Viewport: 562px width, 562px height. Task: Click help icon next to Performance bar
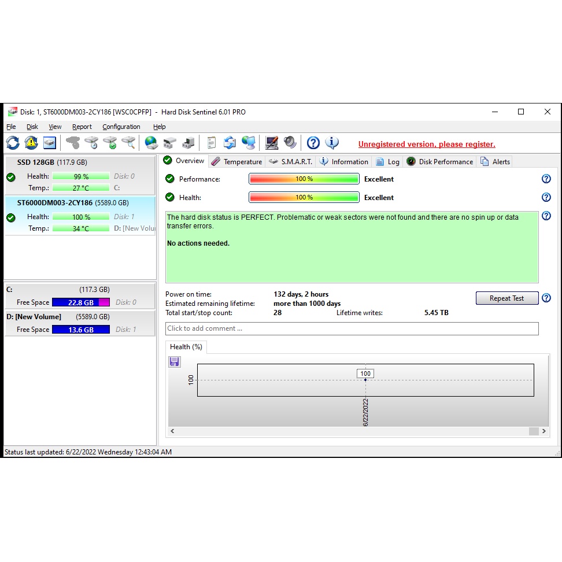point(546,179)
